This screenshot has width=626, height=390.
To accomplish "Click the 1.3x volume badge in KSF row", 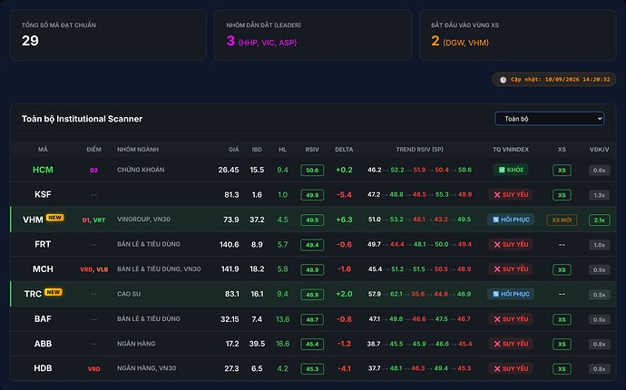I will 600,195.
